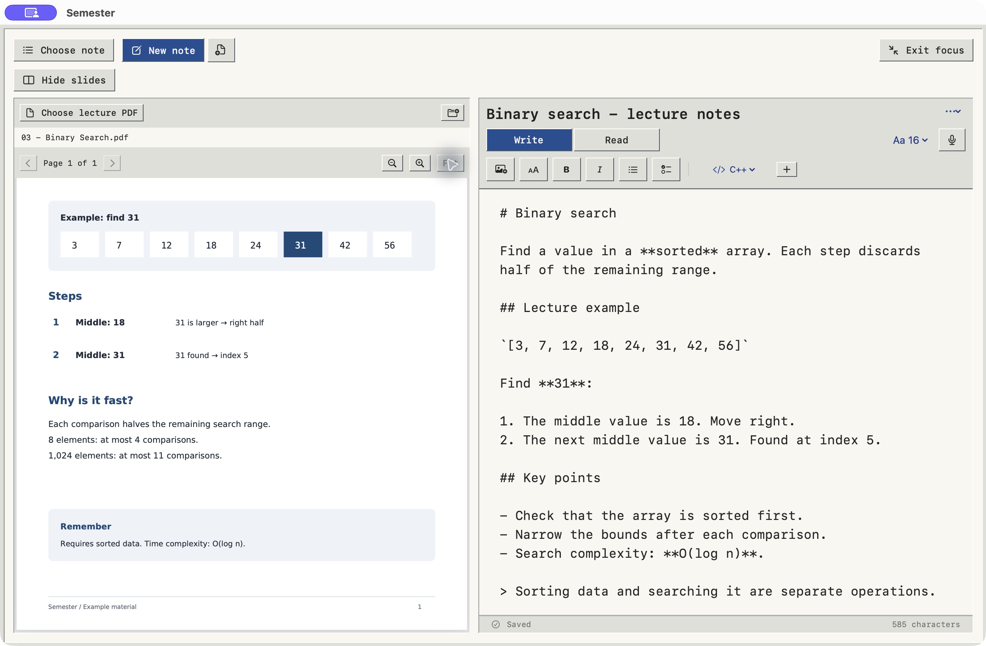This screenshot has height=646, width=986.
Task: Click the plus button in editor toolbar
Action: coord(786,170)
